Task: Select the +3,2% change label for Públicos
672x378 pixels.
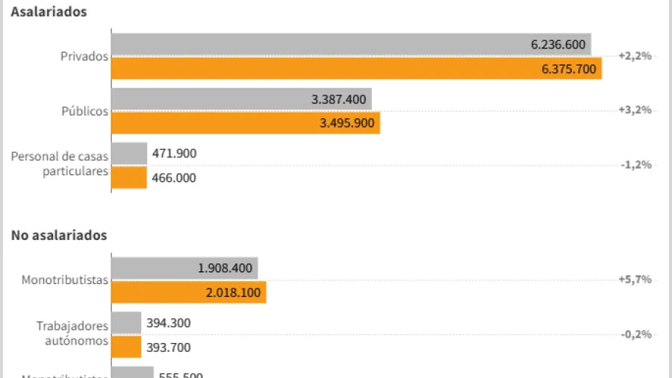Action: (x=635, y=110)
